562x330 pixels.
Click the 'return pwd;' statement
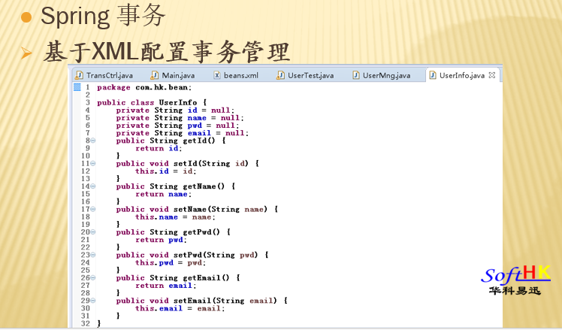click(162, 240)
